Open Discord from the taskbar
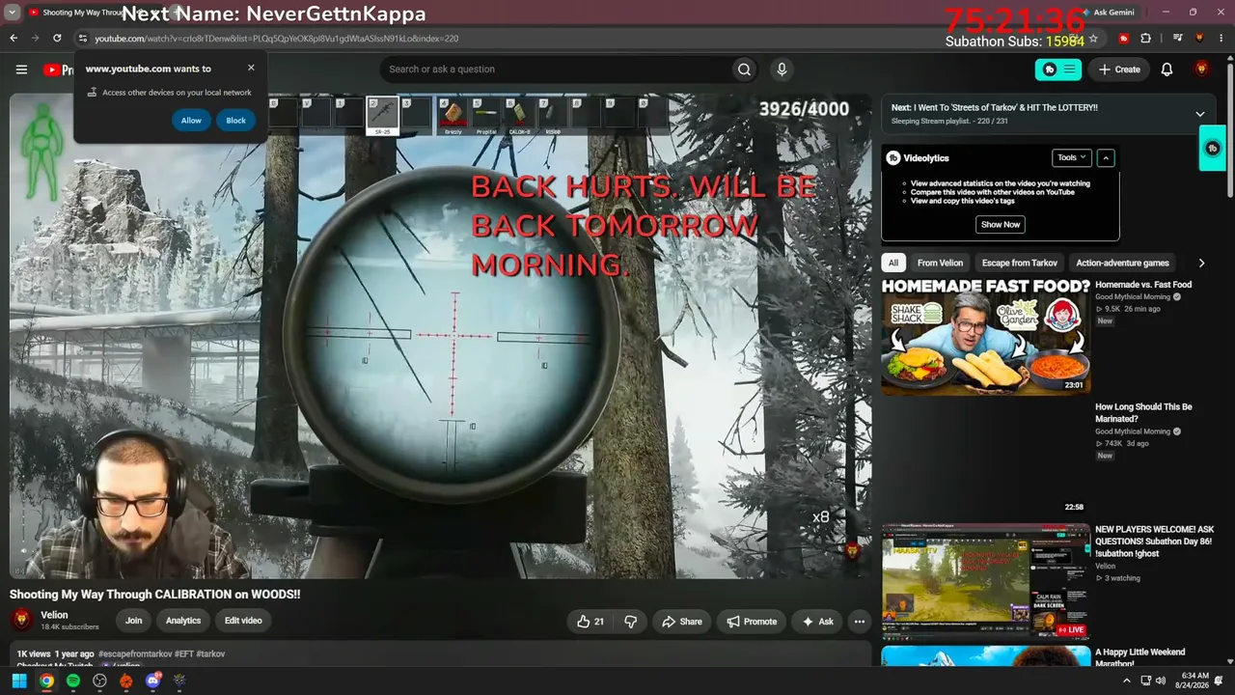1235x695 pixels. 152,681
